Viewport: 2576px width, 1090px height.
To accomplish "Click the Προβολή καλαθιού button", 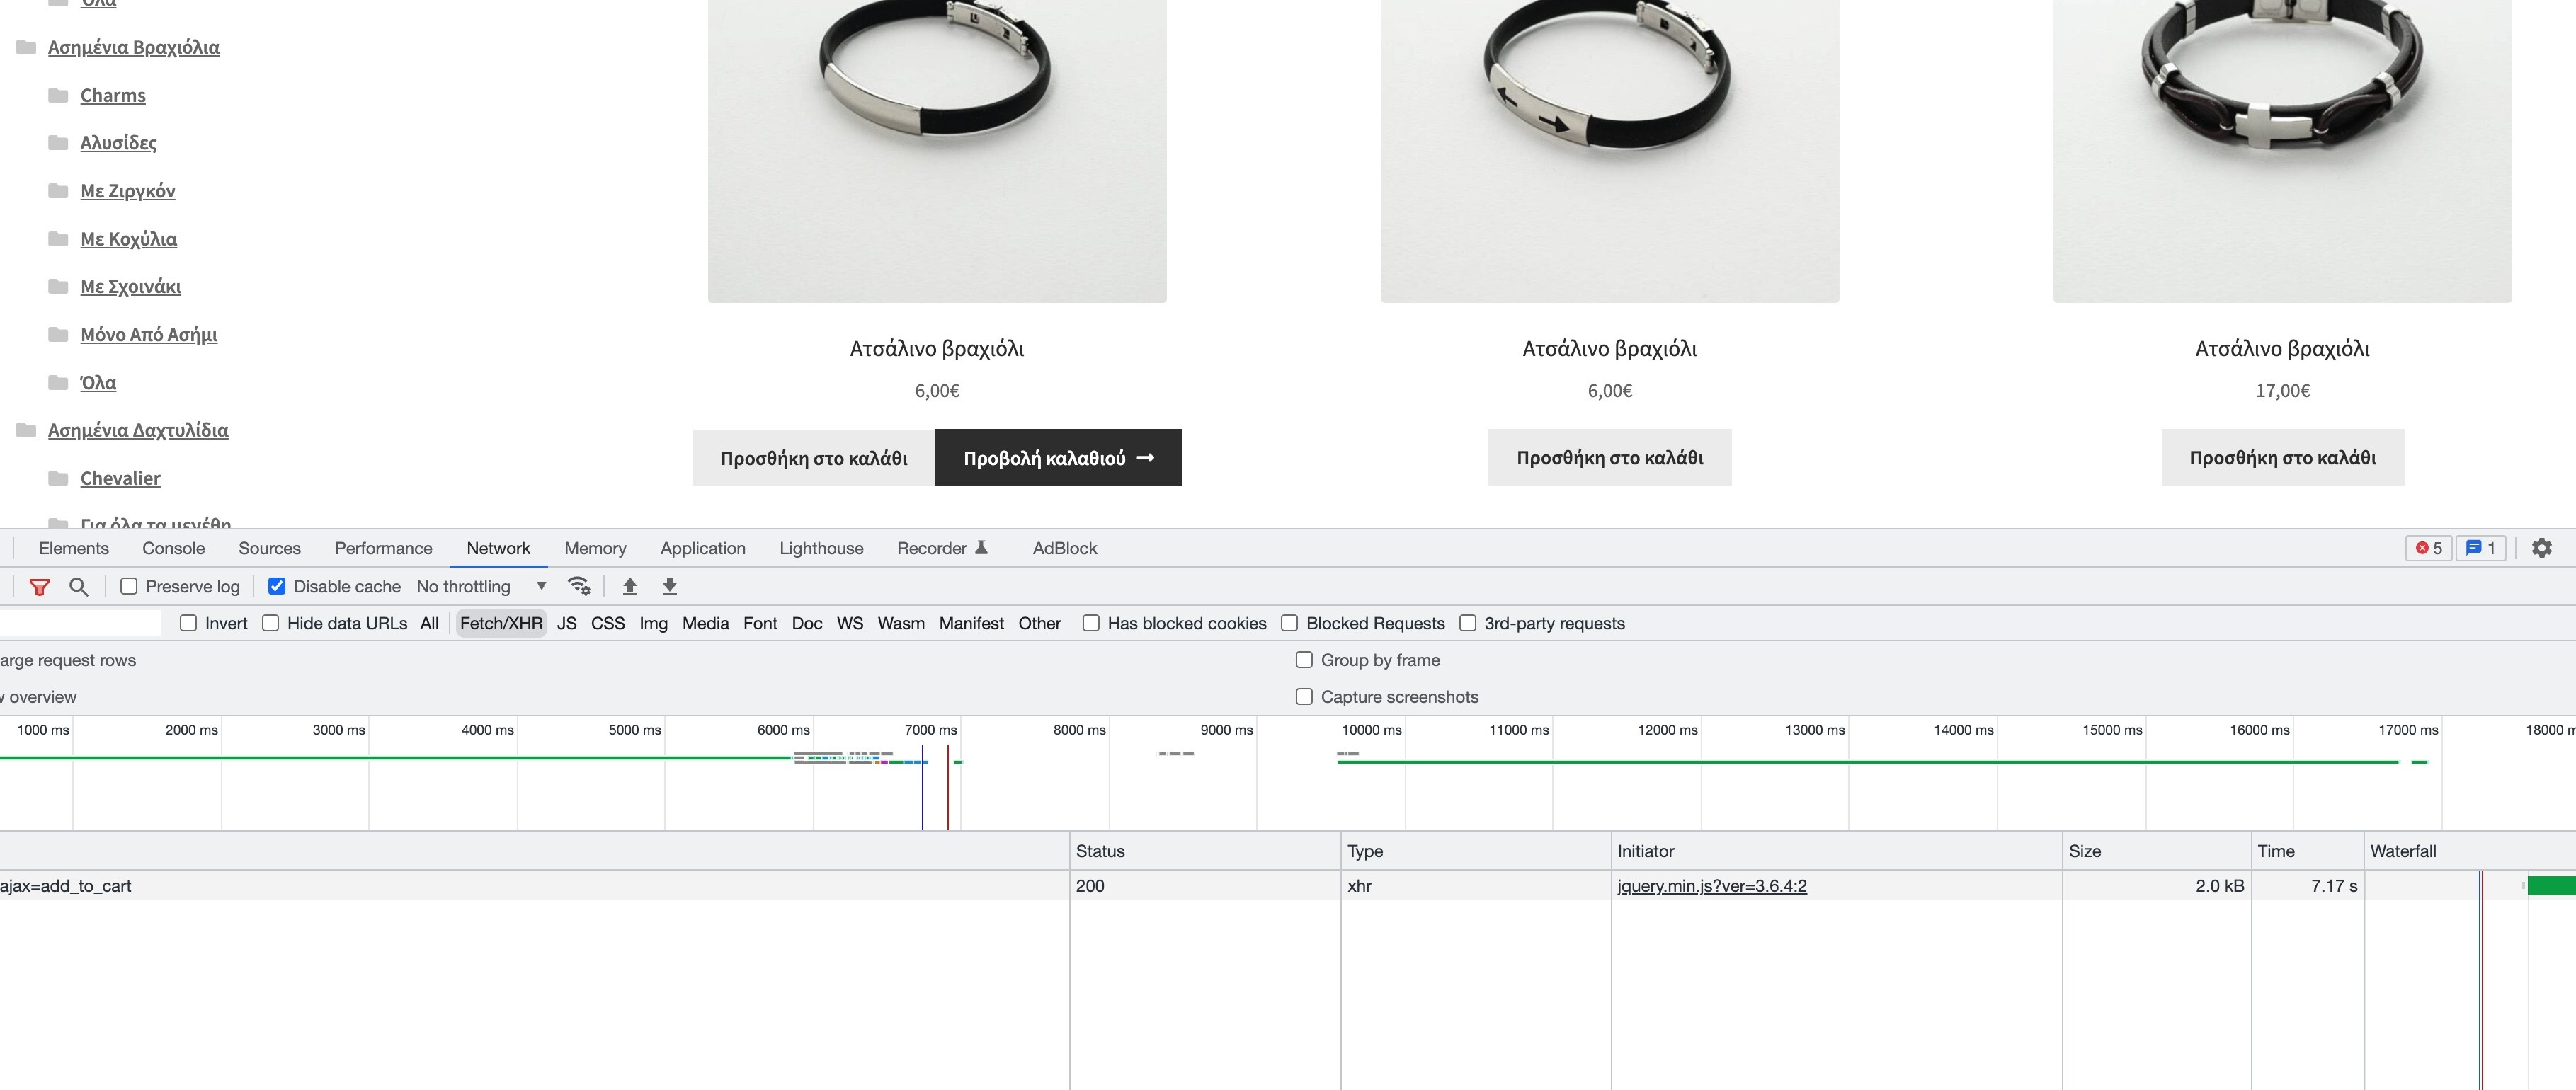I will tap(1058, 458).
